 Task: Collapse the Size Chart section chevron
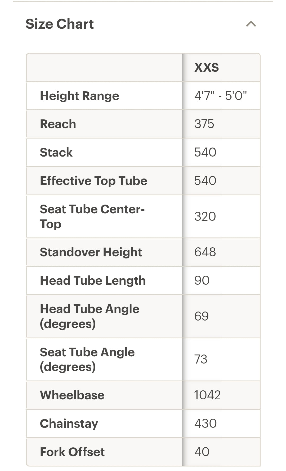(x=251, y=24)
